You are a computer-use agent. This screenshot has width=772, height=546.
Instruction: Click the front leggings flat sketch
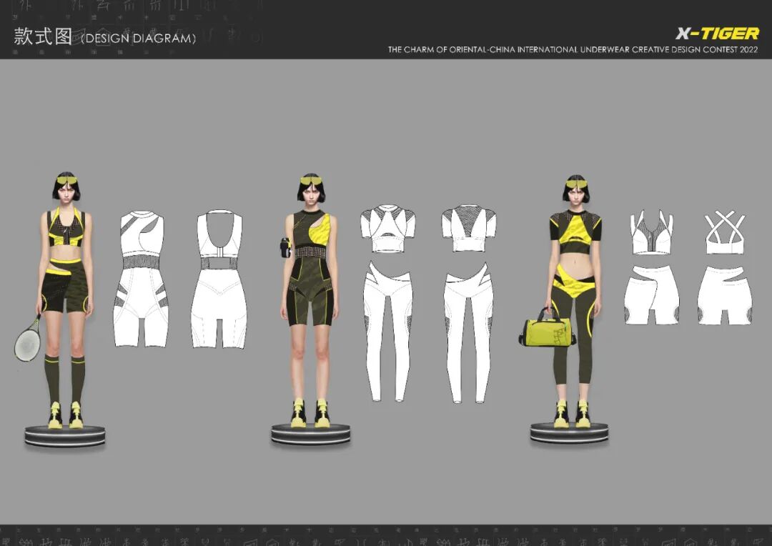point(388,332)
